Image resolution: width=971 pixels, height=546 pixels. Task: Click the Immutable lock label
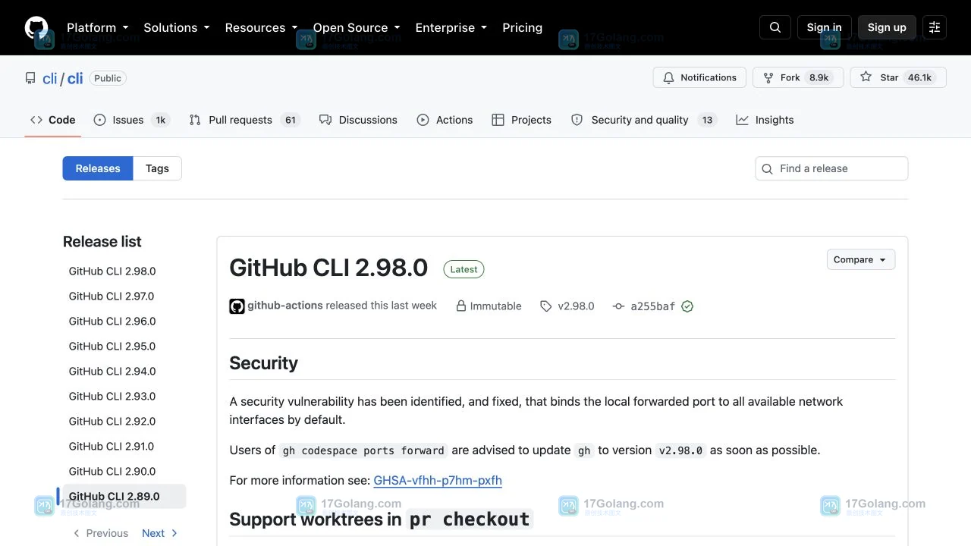click(489, 306)
